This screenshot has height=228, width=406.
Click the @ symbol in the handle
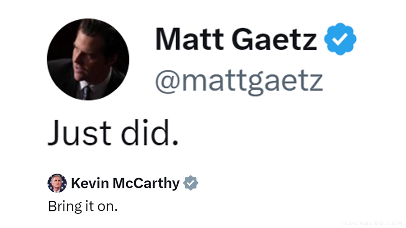point(167,81)
